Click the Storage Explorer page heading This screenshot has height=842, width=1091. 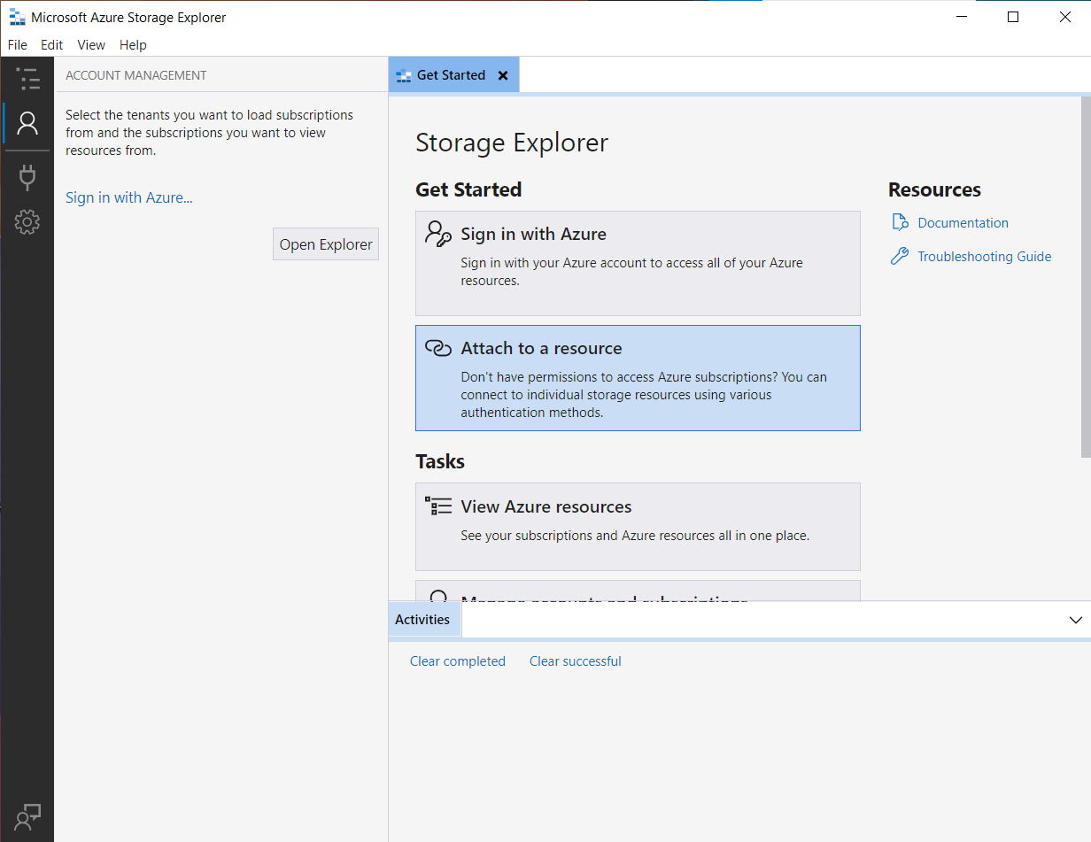pyautogui.click(x=512, y=143)
